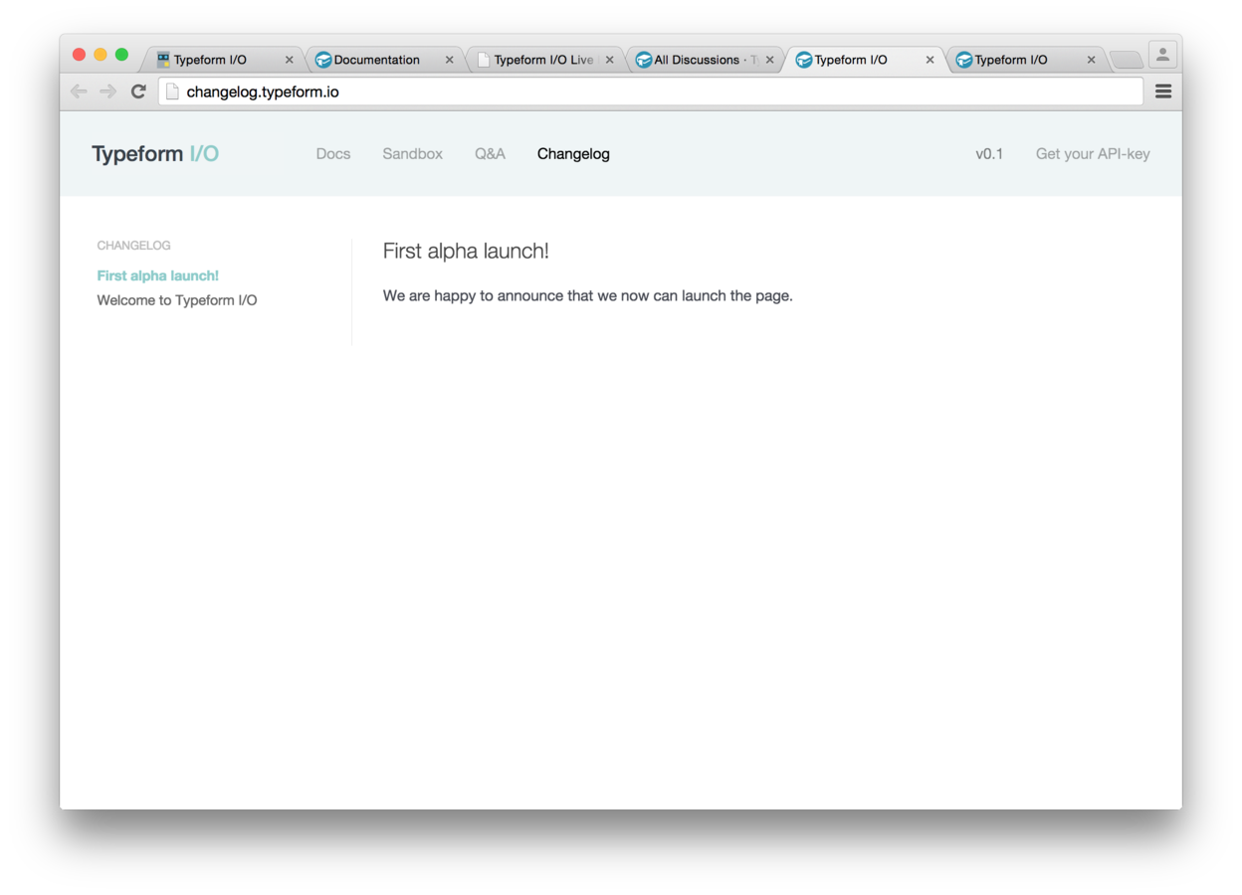Click the changelog.typeform.io address bar

pos(651,91)
